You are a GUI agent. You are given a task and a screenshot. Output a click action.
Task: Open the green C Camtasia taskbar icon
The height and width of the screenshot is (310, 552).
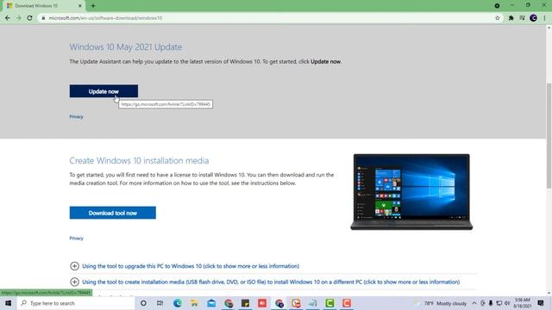click(329, 303)
